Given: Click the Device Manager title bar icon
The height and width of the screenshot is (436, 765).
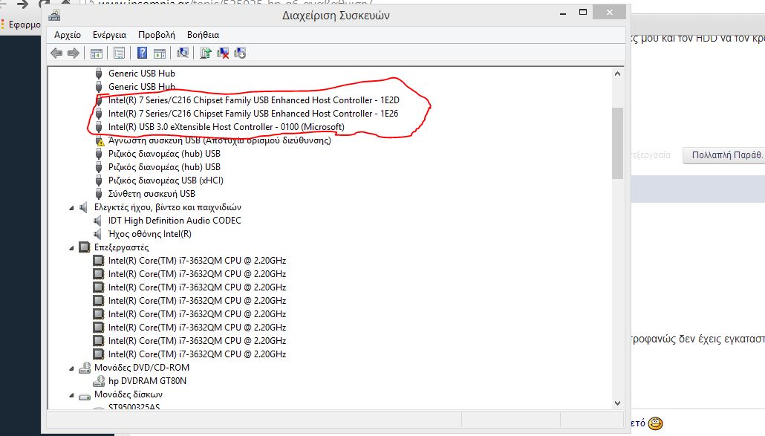Looking at the screenshot, I should click(x=55, y=16).
